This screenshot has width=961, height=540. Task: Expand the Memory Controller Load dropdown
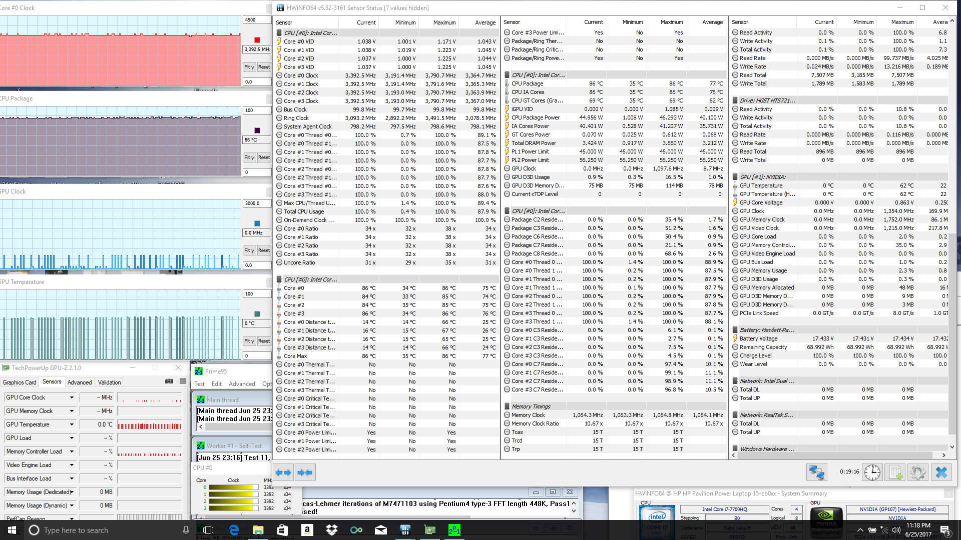72,451
